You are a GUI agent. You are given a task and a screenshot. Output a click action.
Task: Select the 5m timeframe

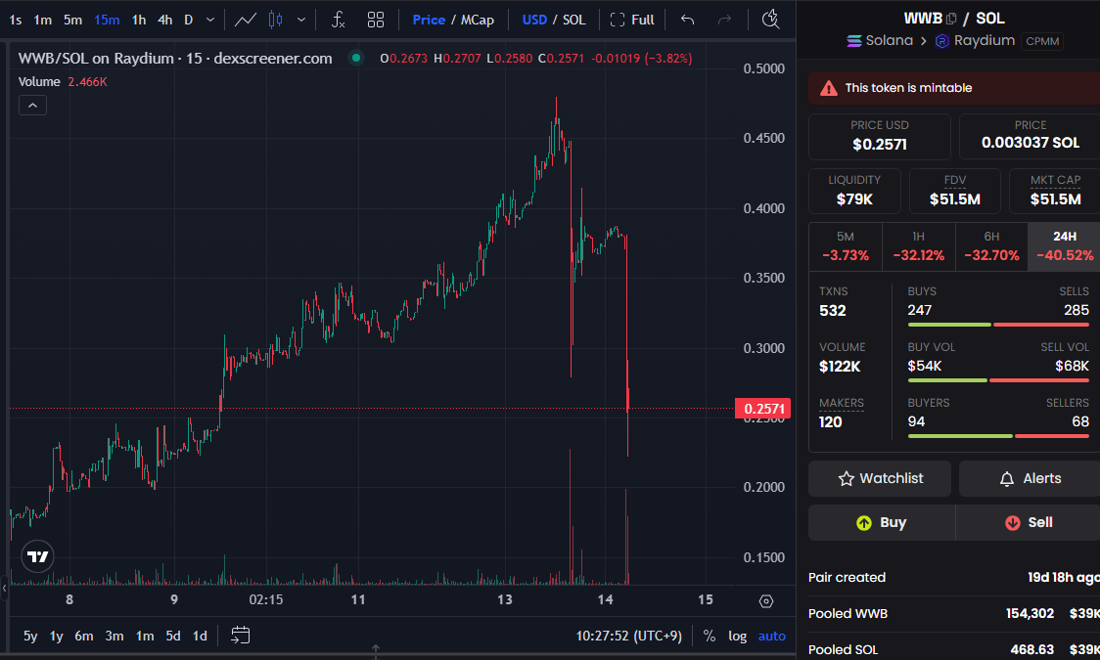click(73, 20)
